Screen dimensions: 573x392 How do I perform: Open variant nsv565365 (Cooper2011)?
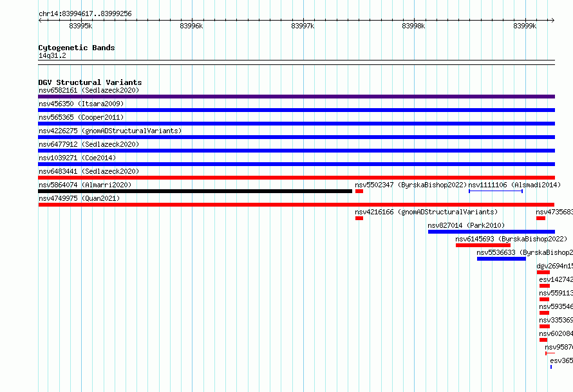[x=81, y=117]
